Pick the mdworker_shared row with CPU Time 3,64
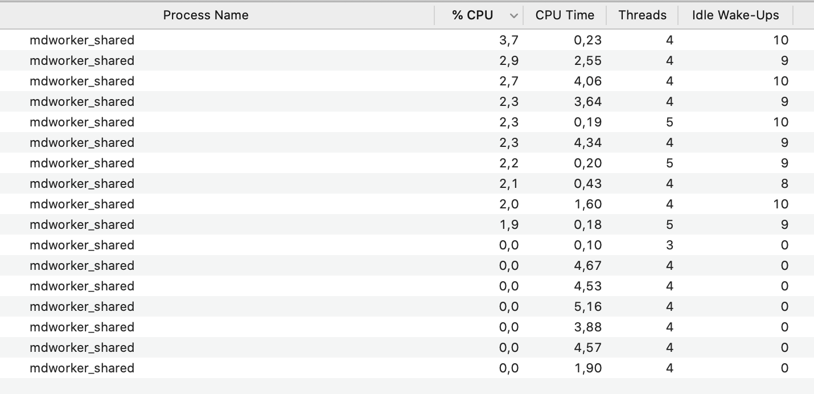 click(82, 101)
